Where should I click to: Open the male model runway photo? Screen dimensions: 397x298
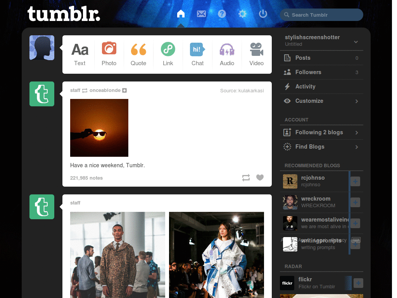click(x=117, y=255)
